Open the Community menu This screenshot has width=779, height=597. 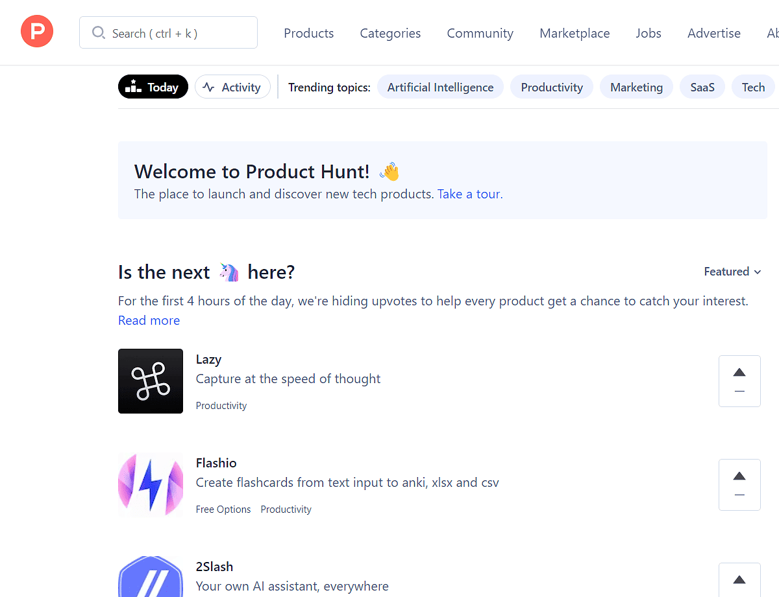(x=480, y=33)
